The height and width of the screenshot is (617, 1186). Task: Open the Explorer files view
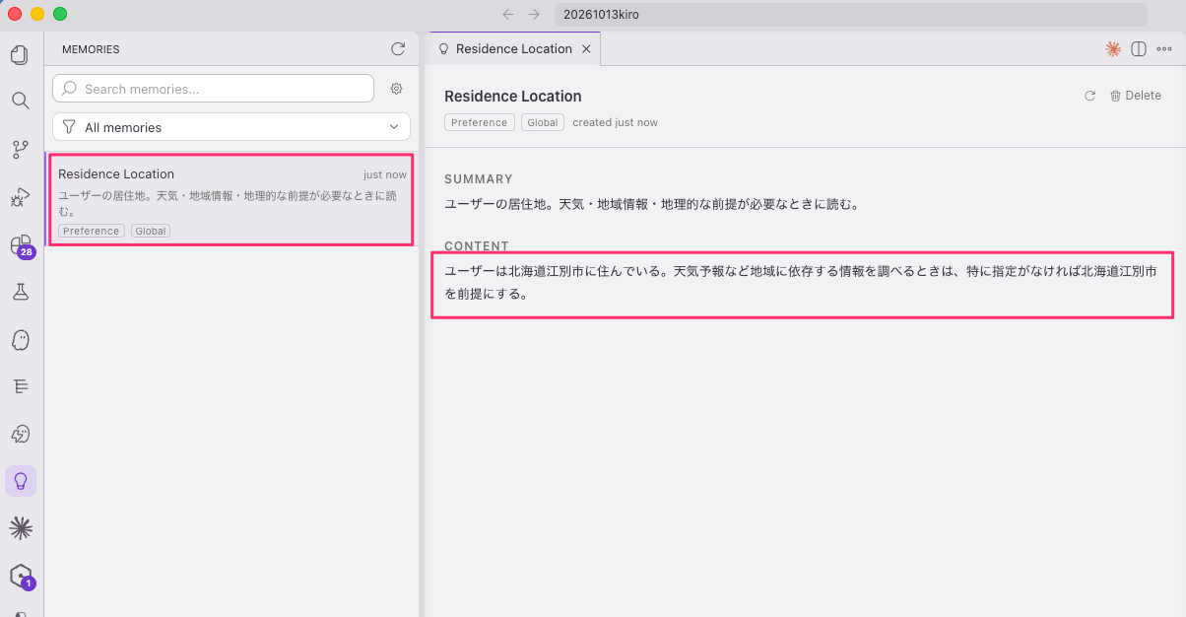pyautogui.click(x=20, y=55)
